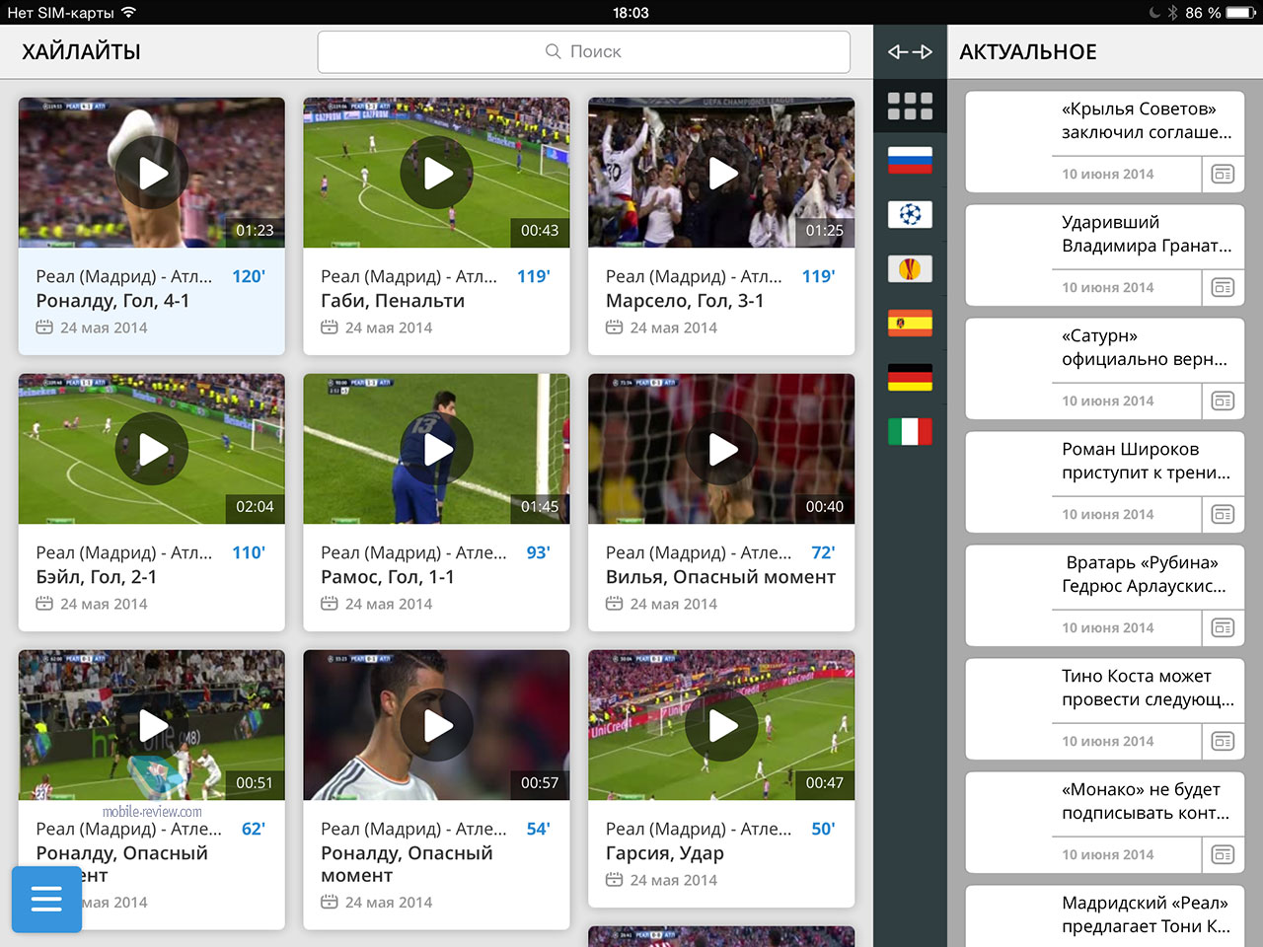This screenshot has height=947, width=1263.
Task: Open the Гарсия, Удар video thumbnail
Action: coord(721,726)
